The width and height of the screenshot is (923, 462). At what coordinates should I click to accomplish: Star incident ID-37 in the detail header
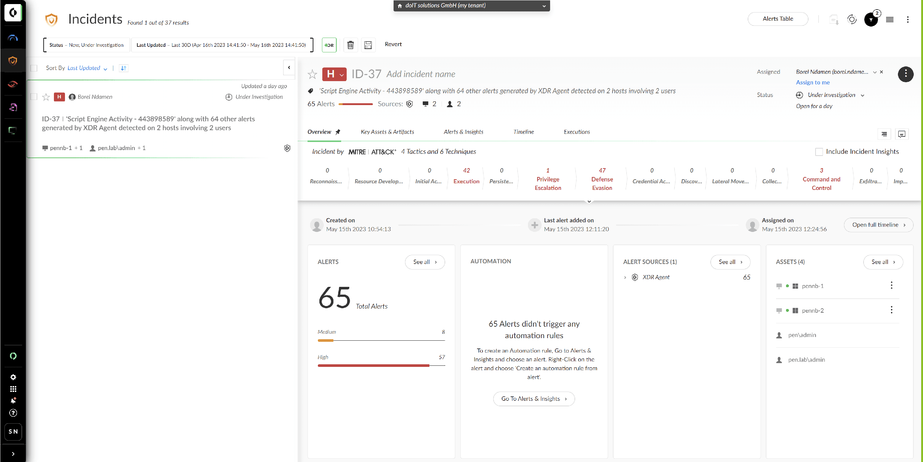click(312, 74)
